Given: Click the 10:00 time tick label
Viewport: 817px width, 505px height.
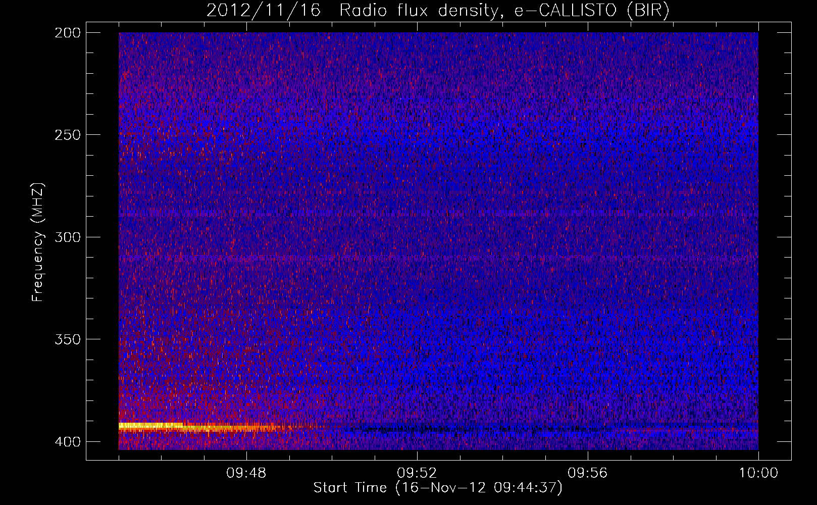Looking at the screenshot, I should pyautogui.click(x=758, y=473).
